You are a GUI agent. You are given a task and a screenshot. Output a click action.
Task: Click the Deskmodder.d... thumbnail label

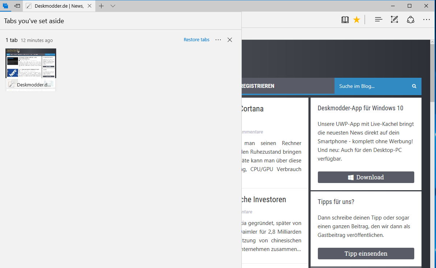point(34,85)
